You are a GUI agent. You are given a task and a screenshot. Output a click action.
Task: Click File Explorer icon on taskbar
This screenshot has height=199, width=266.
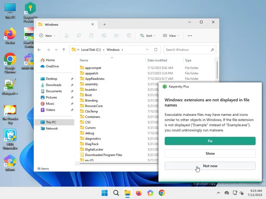[x=127, y=193]
